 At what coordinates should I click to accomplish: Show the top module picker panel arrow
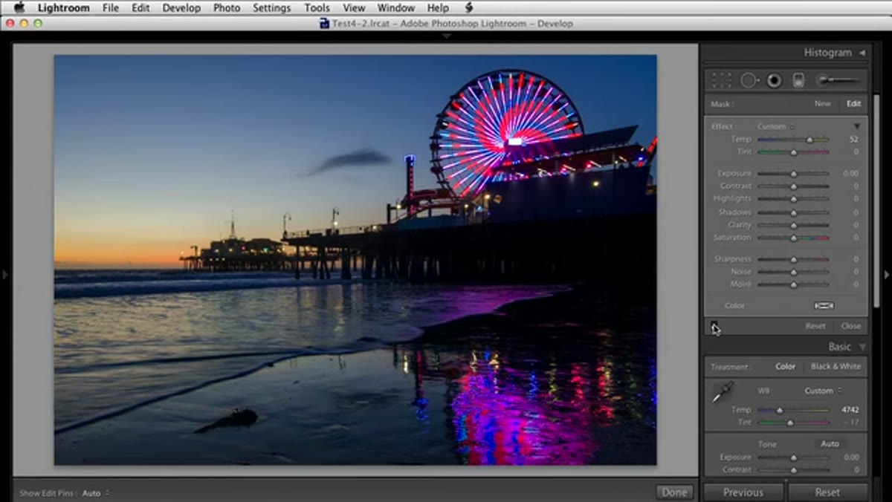446,36
